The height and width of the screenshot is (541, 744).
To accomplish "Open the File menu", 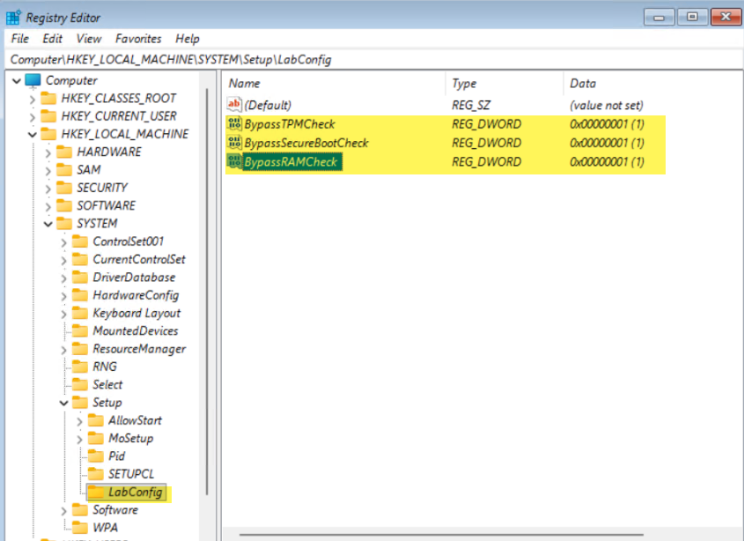I will [19, 39].
